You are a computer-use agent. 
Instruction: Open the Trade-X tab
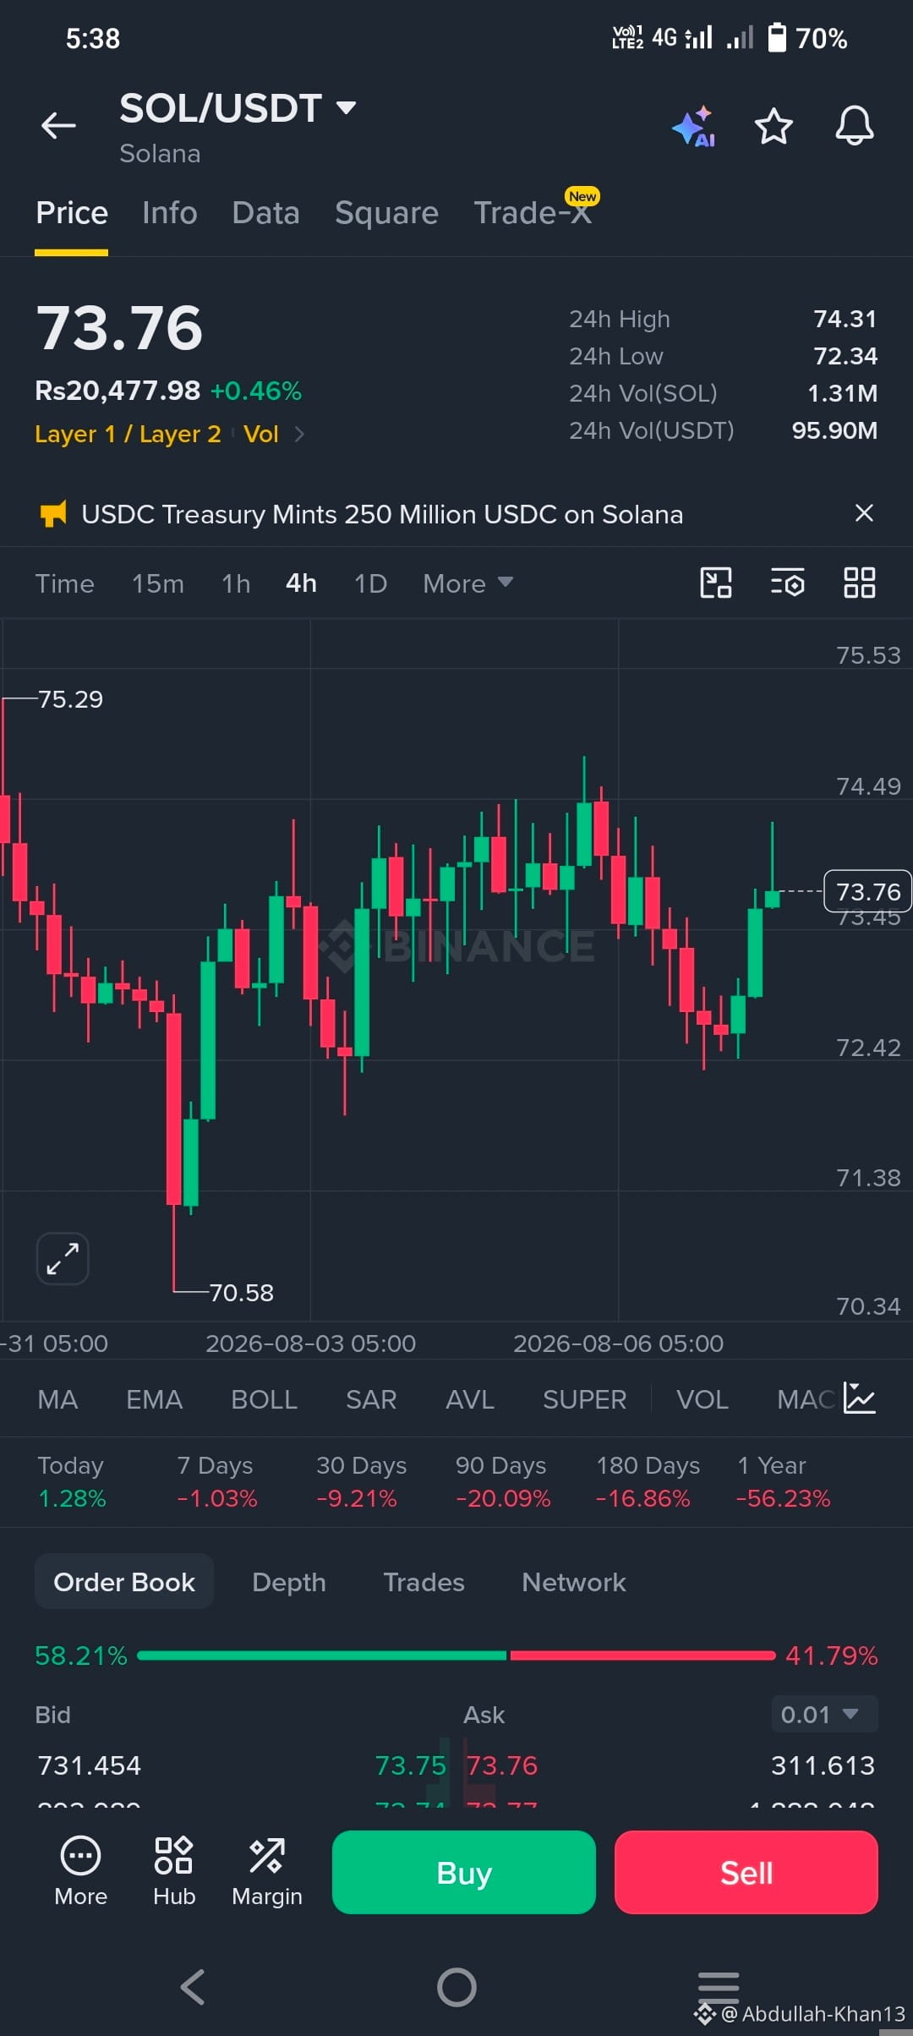533,212
